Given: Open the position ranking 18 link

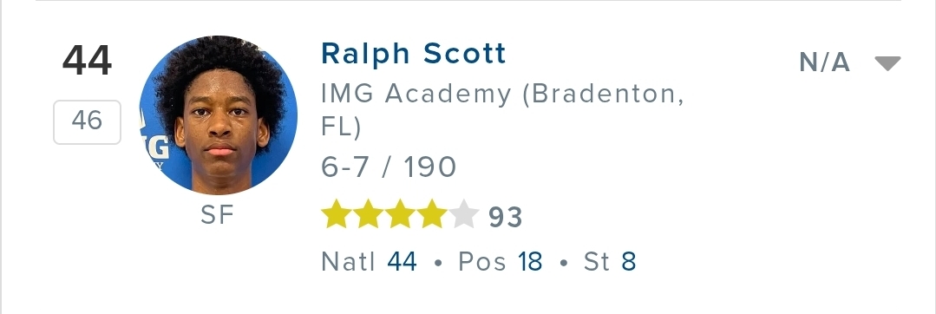Looking at the screenshot, I should (x=529, y=261).
